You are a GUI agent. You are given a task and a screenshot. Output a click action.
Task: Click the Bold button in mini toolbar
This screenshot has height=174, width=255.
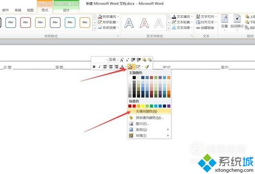coord(94,67)
